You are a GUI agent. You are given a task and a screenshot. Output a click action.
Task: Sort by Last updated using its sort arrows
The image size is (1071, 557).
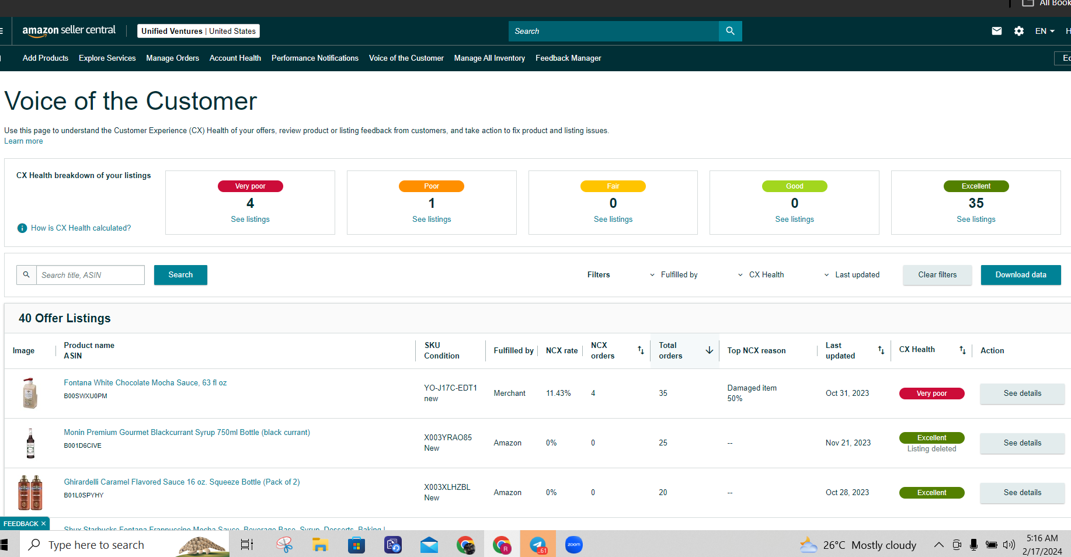click(x=881, y=350)
